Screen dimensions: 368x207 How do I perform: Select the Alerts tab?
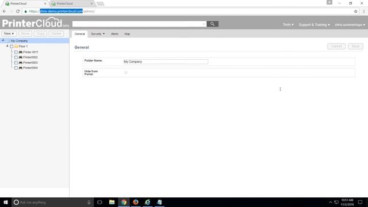[x=114, y=34]
